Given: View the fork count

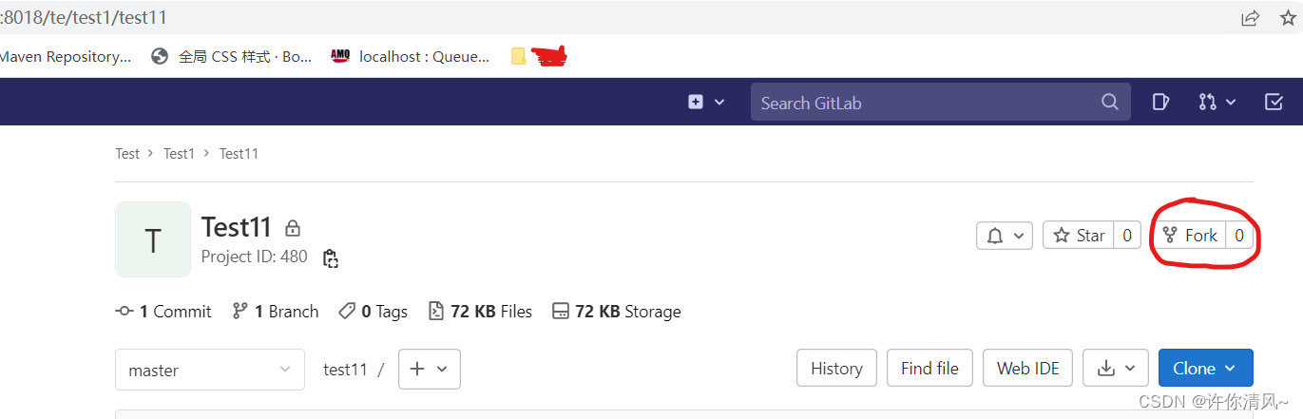Looking at the screenshot, I should pyautogui.click(x=1239, y=235).
